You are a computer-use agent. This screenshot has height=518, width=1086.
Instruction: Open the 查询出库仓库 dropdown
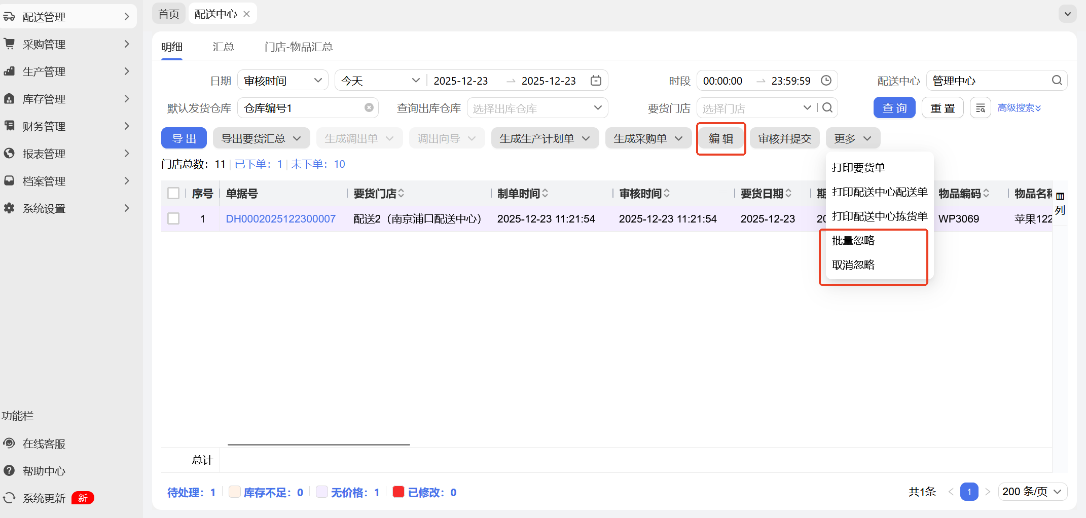point(537,108)
